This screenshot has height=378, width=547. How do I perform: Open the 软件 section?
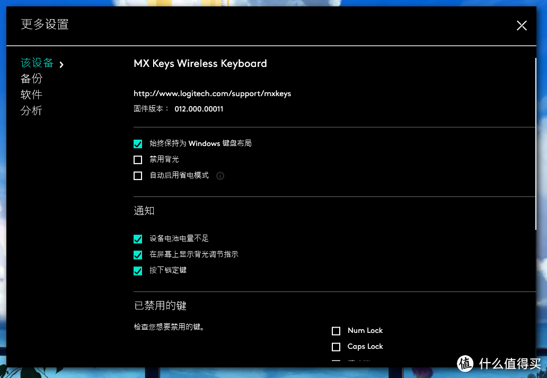click(x=31, y=94)
